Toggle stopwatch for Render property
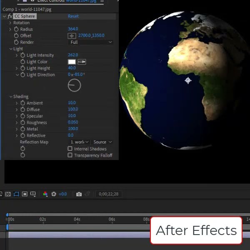 (16, 42)
